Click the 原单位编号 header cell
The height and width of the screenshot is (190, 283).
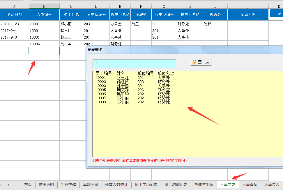(96, 15)
